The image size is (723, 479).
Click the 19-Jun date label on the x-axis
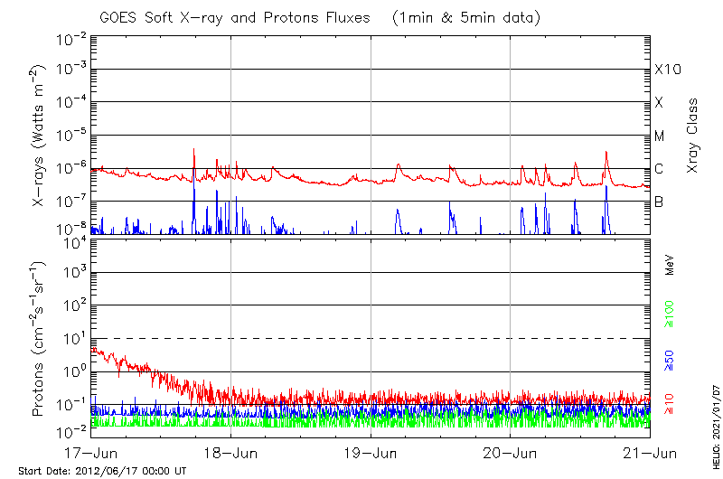371,452
